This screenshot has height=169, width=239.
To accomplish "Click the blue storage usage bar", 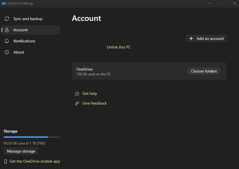I will click(26, 137).
